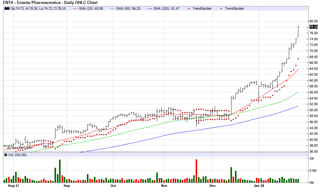Click the latest OHLC price bar near 78
The width and height of the screenshot is (321, 195).
pos(298,32)
